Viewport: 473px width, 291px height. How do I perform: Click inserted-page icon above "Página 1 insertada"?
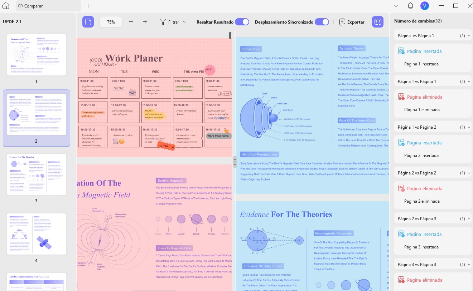(x=401, y=51)
